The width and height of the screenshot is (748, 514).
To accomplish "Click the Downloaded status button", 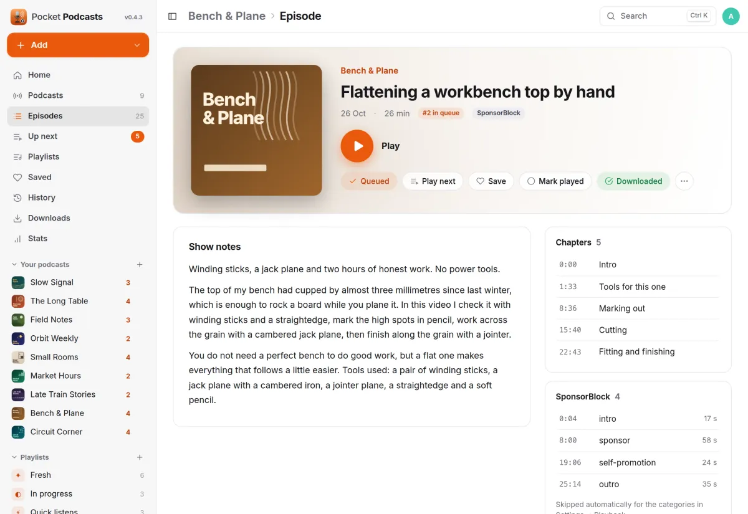I will click(633, 181).
